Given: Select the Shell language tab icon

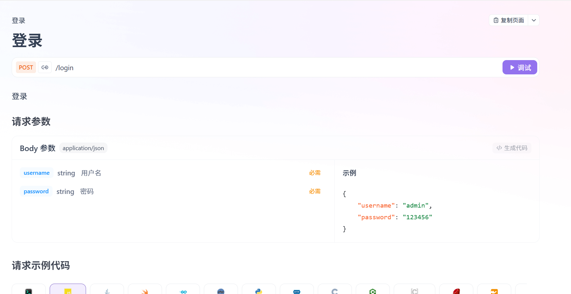Looking at the screenshot, I should (x=29, y=291).
